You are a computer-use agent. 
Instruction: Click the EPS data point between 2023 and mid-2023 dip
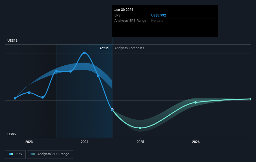coord(43,98)
